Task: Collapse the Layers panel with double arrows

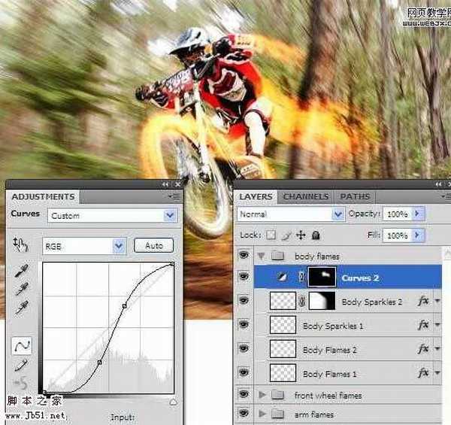Action: click(438, 184)
